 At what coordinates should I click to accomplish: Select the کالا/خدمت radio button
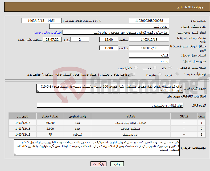[136, 68]
